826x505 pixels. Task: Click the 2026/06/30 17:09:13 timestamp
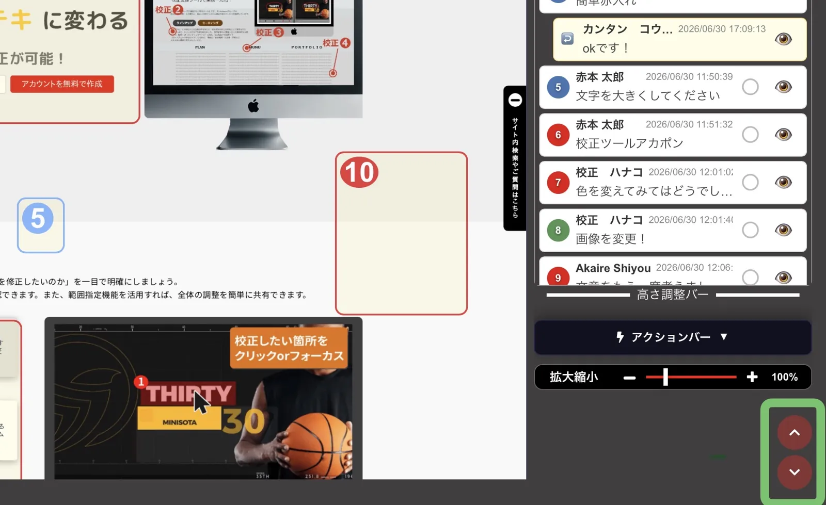click(722, 29)
